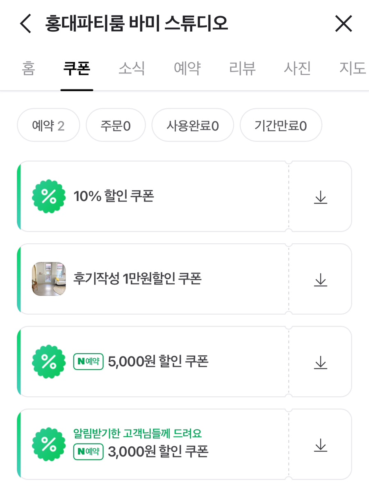Open the 예약 tab
Viewport: 369px width, 489px height.
tap(187, 69)
